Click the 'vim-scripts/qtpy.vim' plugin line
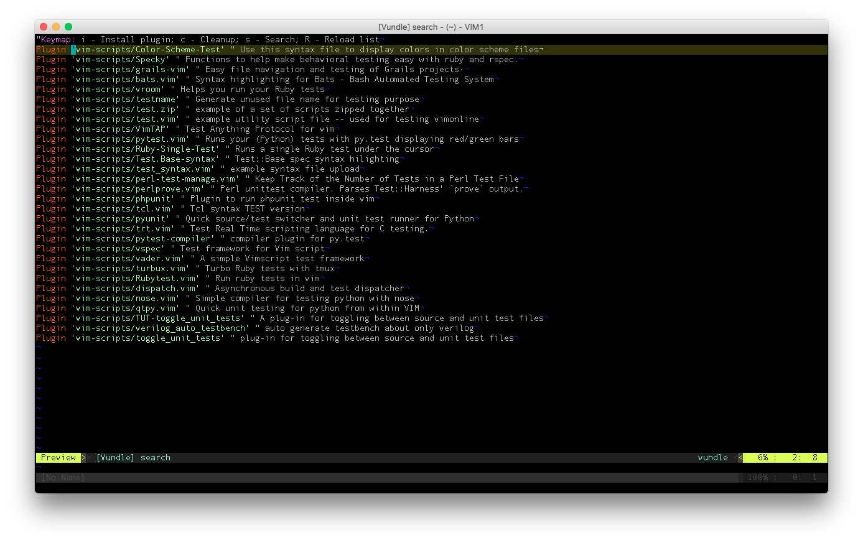863x543 pixels. [230, 309]
